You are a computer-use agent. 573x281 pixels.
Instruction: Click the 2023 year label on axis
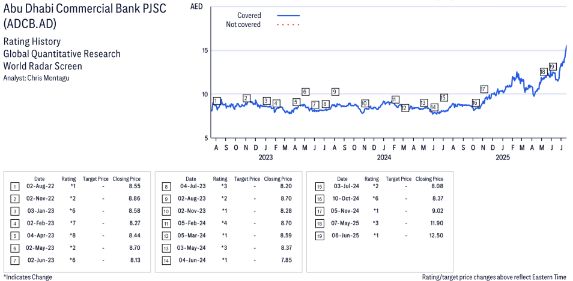(265, 158)
